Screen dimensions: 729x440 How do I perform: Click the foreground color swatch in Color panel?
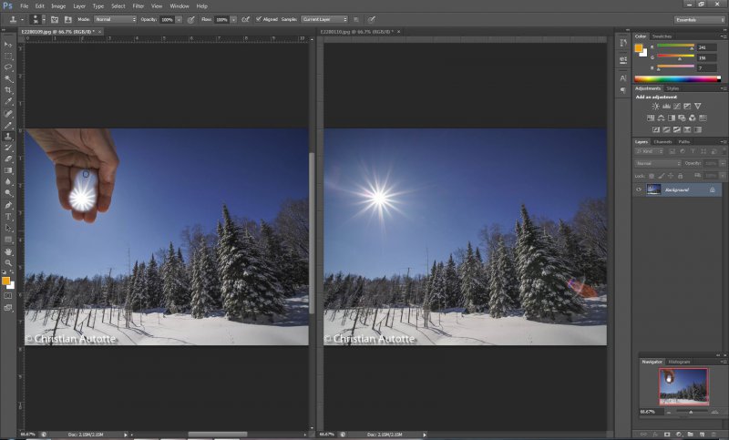point(639,48)
